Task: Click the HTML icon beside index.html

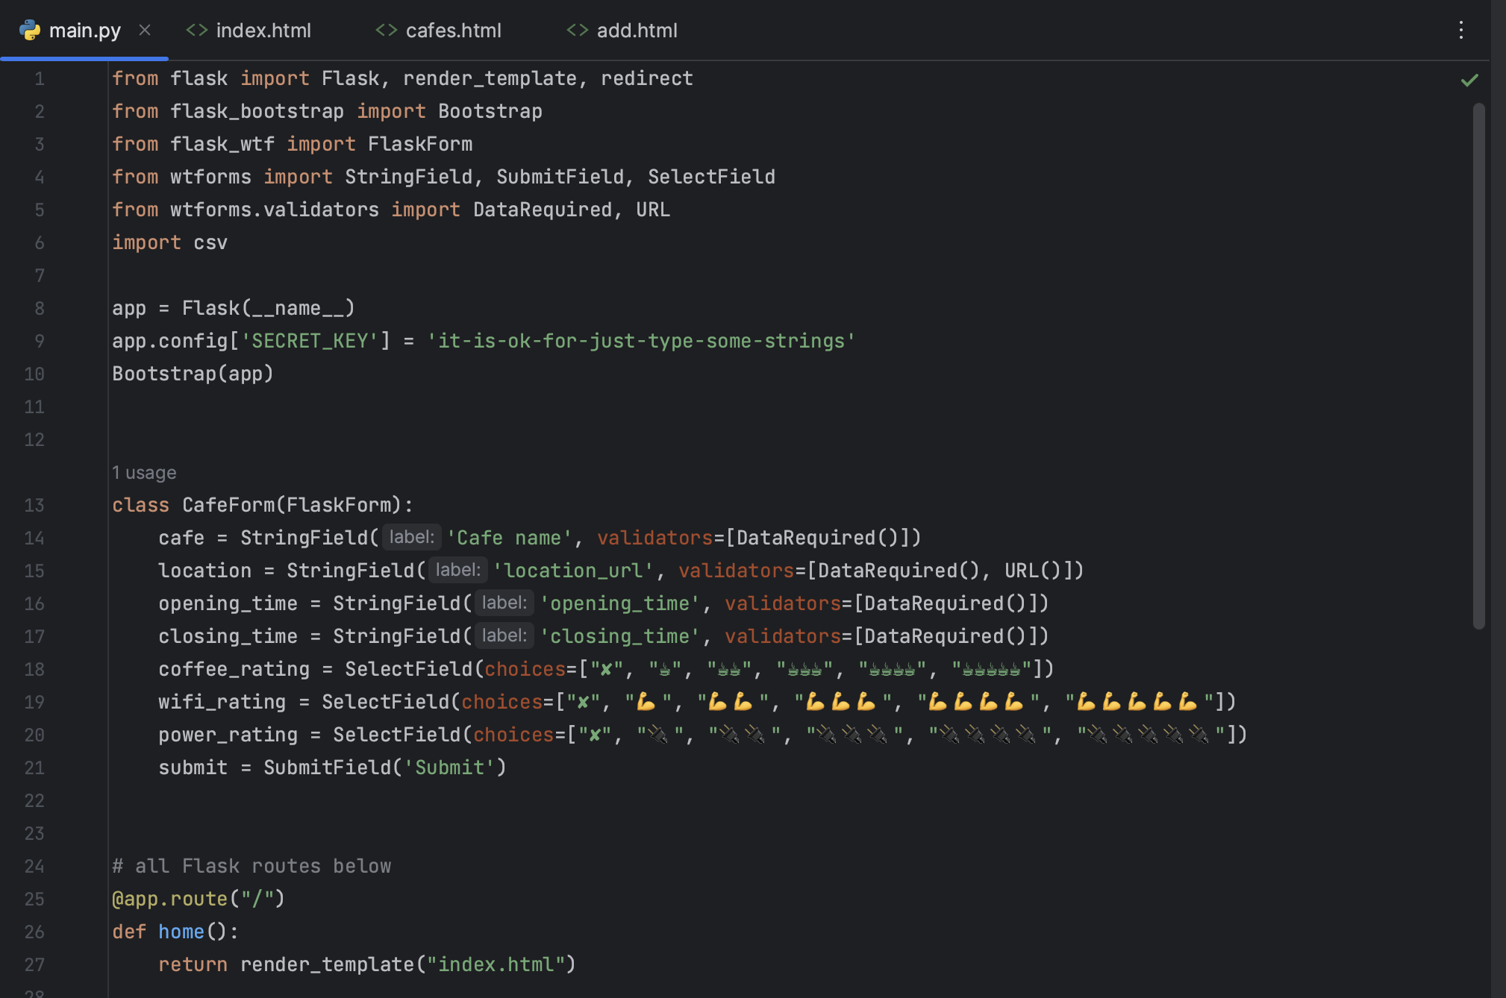Action: pos(197,30)
